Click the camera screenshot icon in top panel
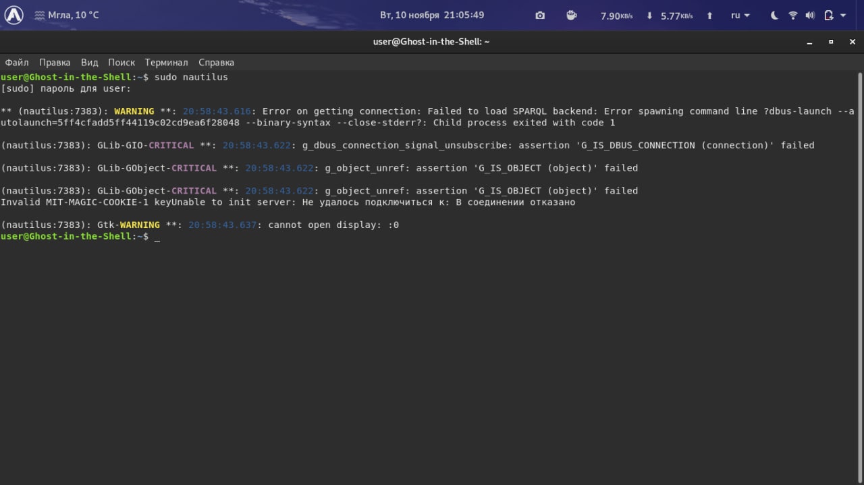 540,16
